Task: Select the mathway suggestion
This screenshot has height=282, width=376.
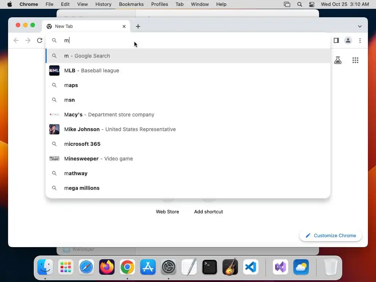Action: coord(188,173)
